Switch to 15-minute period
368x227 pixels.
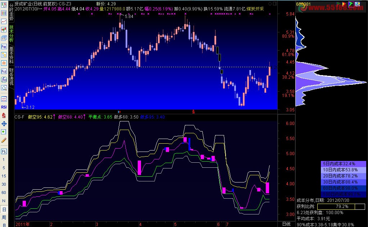4,176
